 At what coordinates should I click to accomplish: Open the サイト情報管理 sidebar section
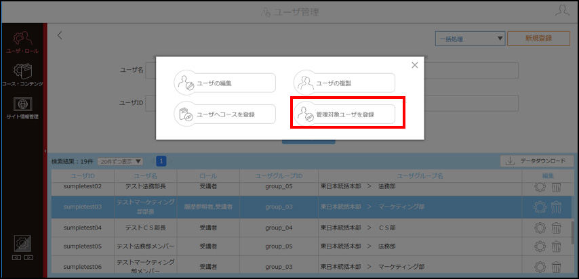click(22, 108)
